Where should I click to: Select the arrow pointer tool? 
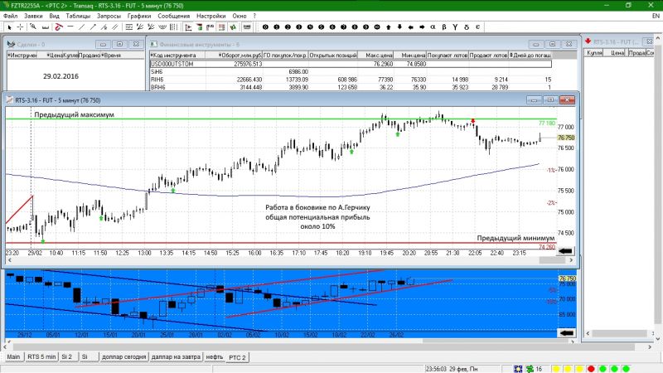pos(9,27)
